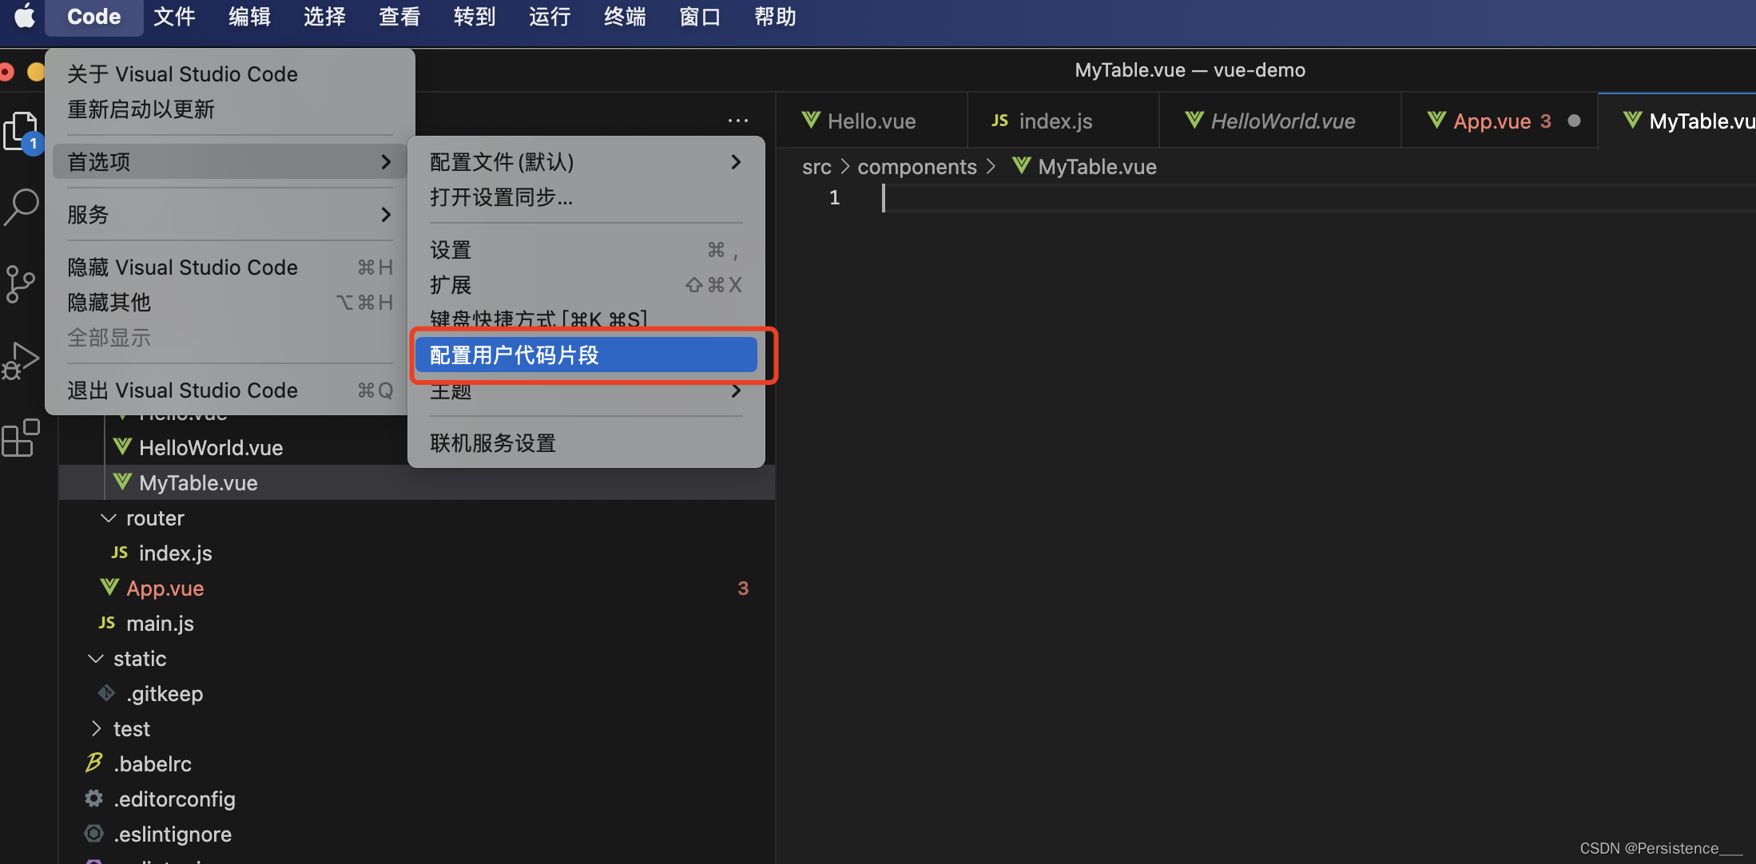Open the 选择 menu
The width and height of the screenshot is (1756, 864).
tap(324, 17)
